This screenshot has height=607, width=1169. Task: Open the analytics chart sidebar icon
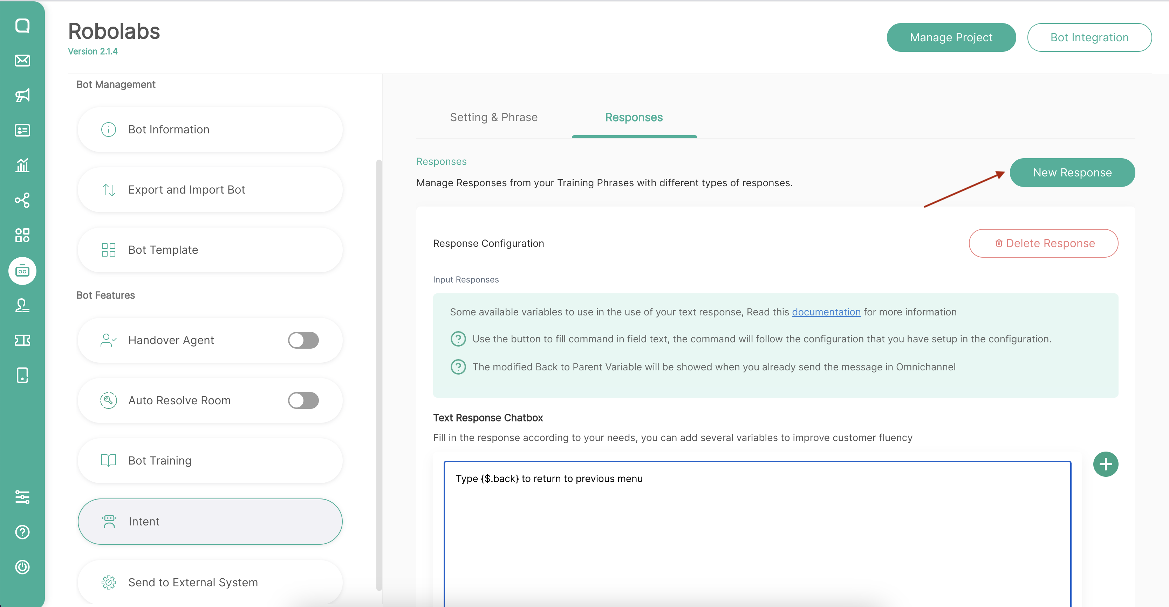pos(22,165)
